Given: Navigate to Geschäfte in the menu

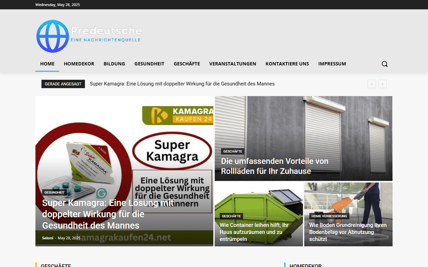Looking at the screenshot, I should point(187,64).
